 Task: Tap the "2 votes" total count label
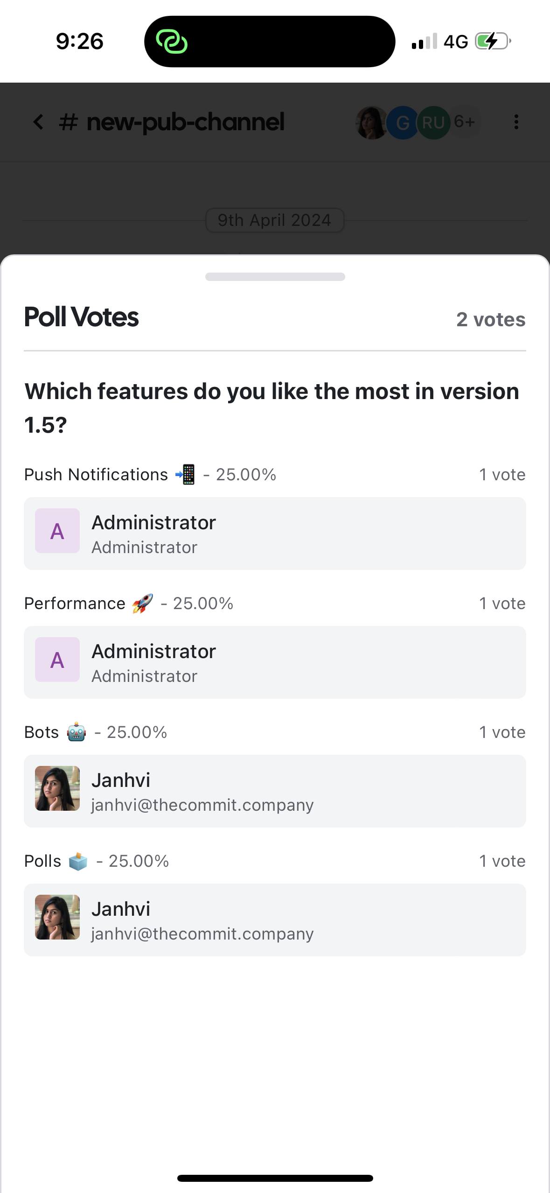point(490,320)
